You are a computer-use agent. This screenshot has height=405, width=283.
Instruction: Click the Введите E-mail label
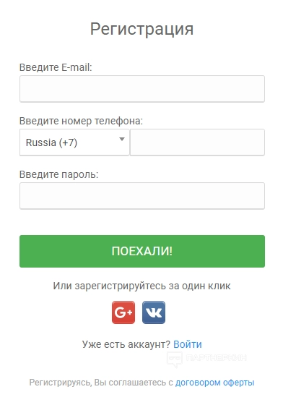56,67
